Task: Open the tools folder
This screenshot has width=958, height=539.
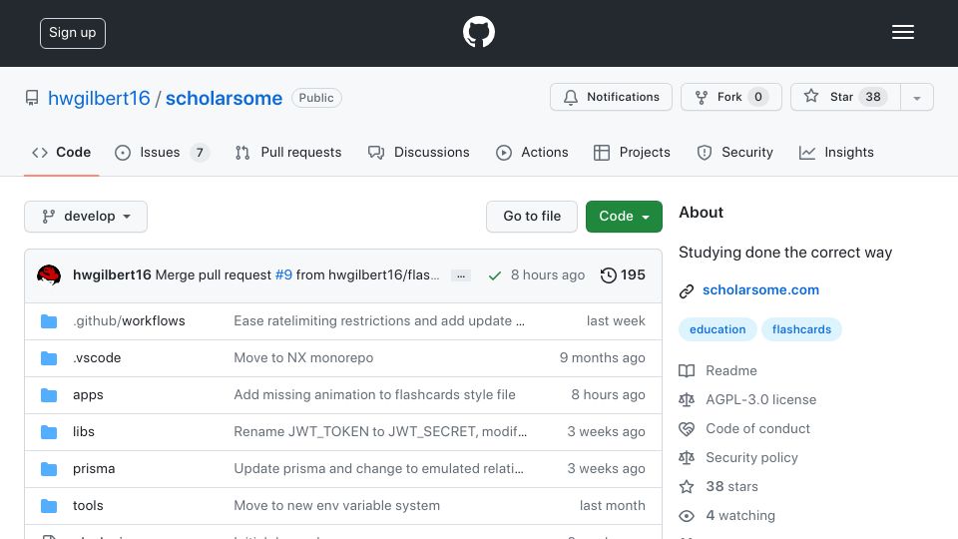Action: tap(88, 505)
